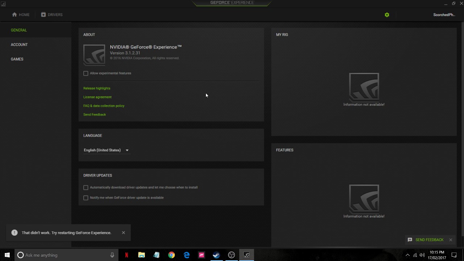464x261 pixels.
Task: Open the Settings gear icon
Action: 387,15
